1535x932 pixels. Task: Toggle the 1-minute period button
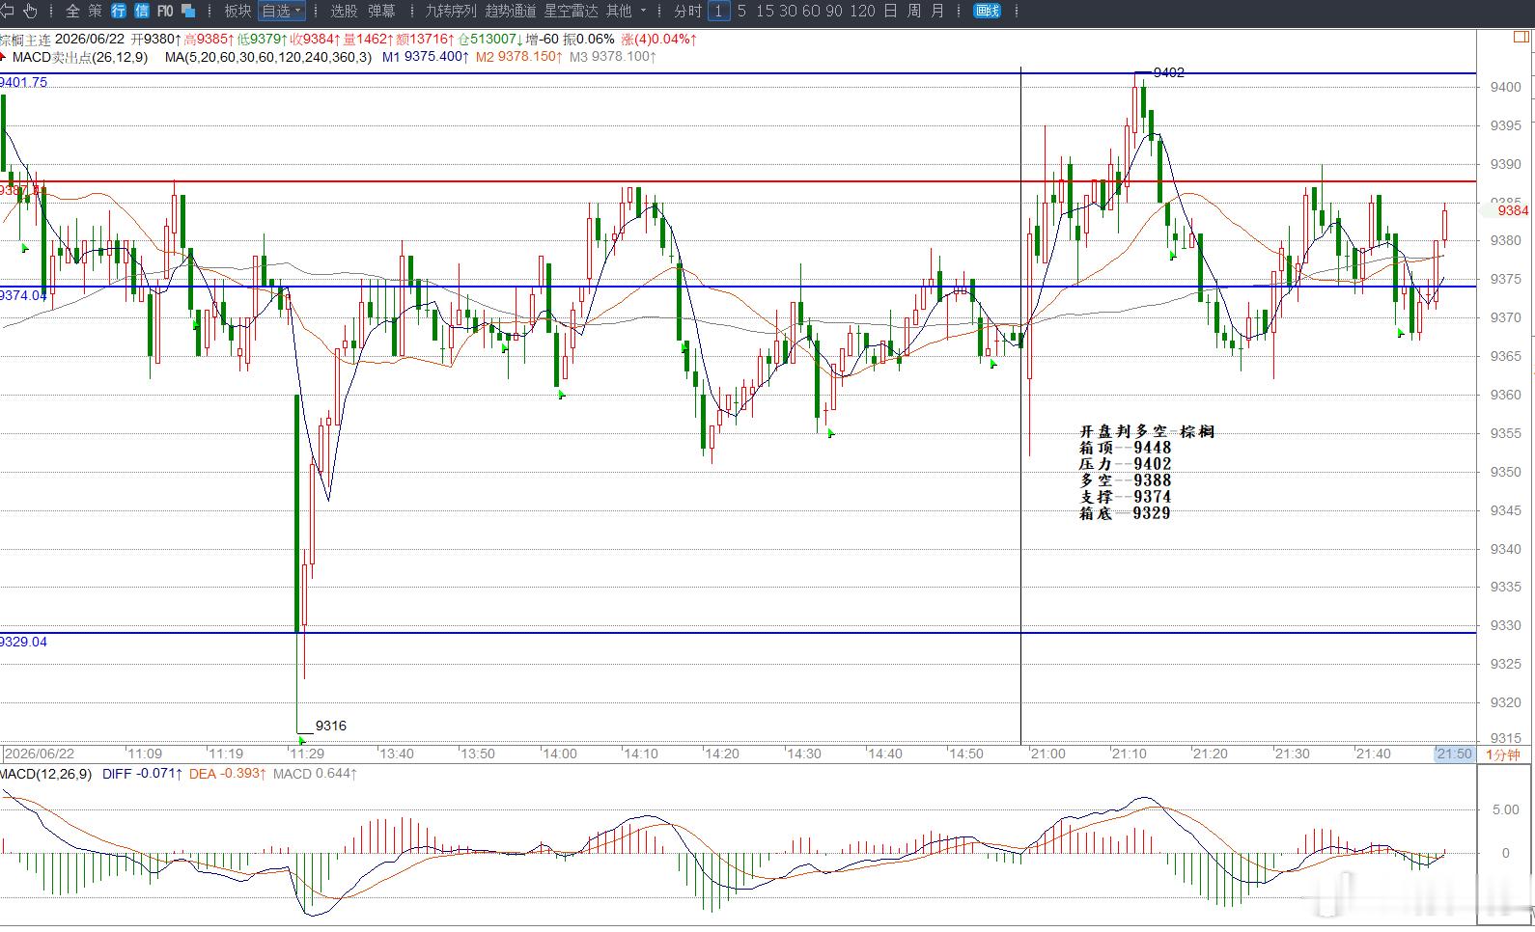(x=717, y=11)
